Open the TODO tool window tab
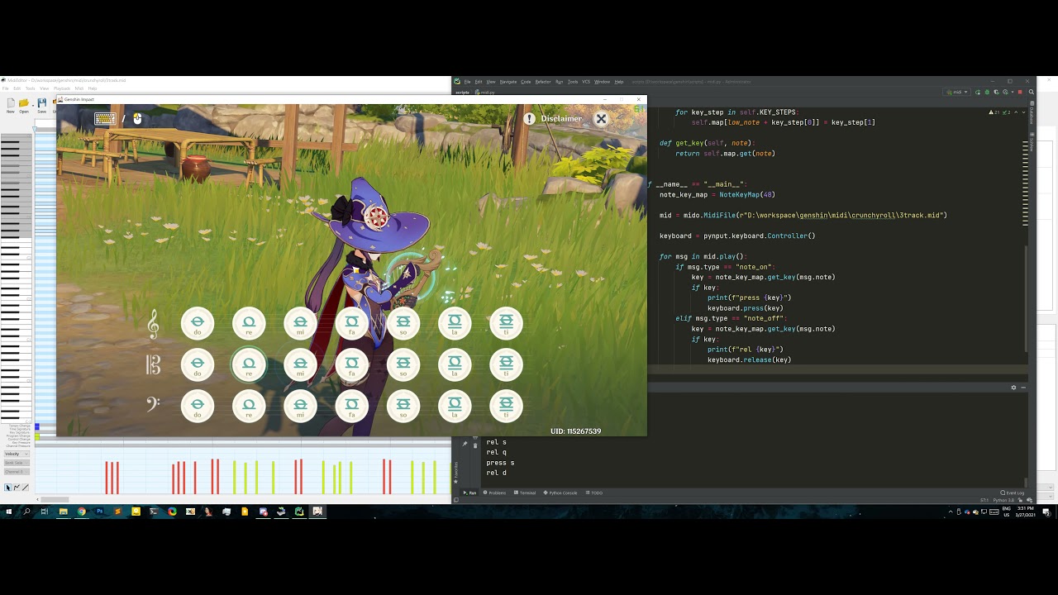The height and width of the screenshot is (595, 1058). tap(594, 493)
